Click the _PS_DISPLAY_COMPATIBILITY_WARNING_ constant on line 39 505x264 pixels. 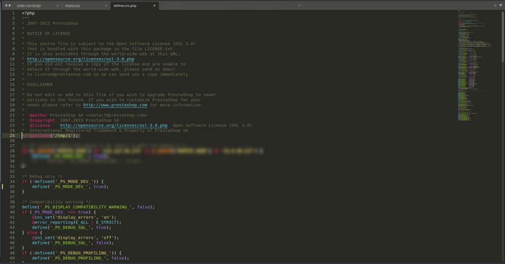point(88,207)
